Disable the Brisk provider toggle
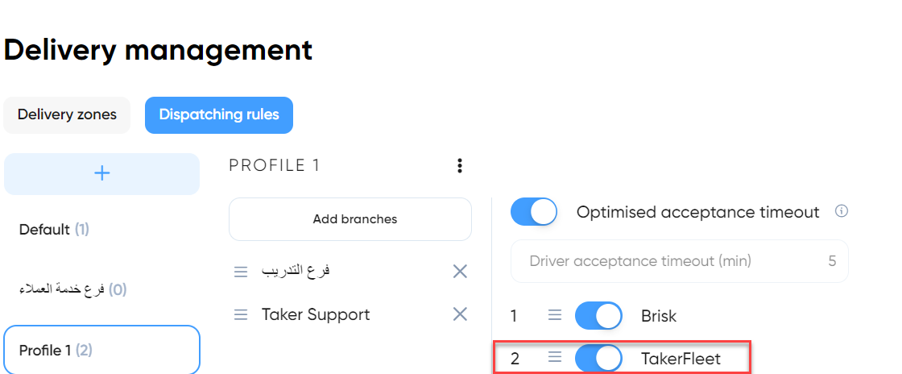The image size is (902, 374). [x=598, y=315]
